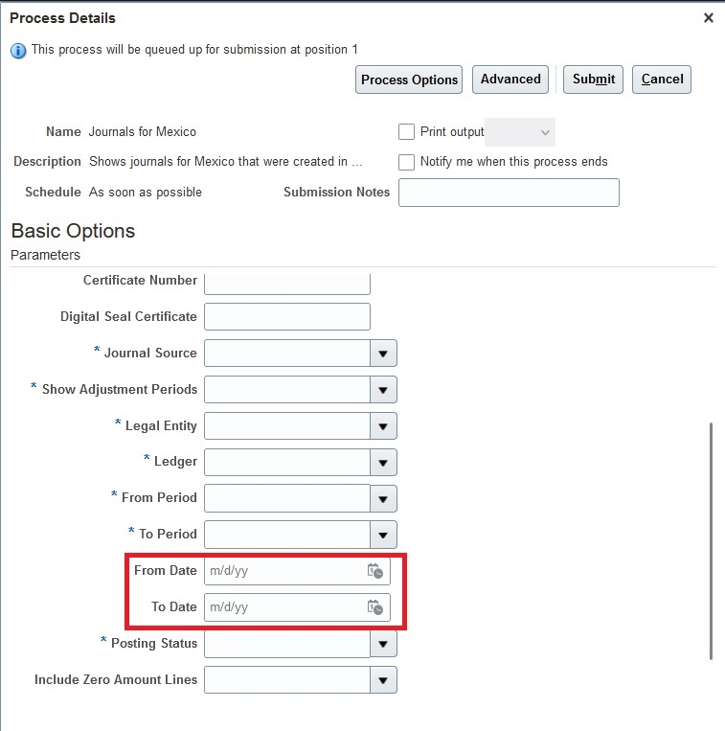
Task: Click the Submission Notes text field
Action: (x=509, y=193)
